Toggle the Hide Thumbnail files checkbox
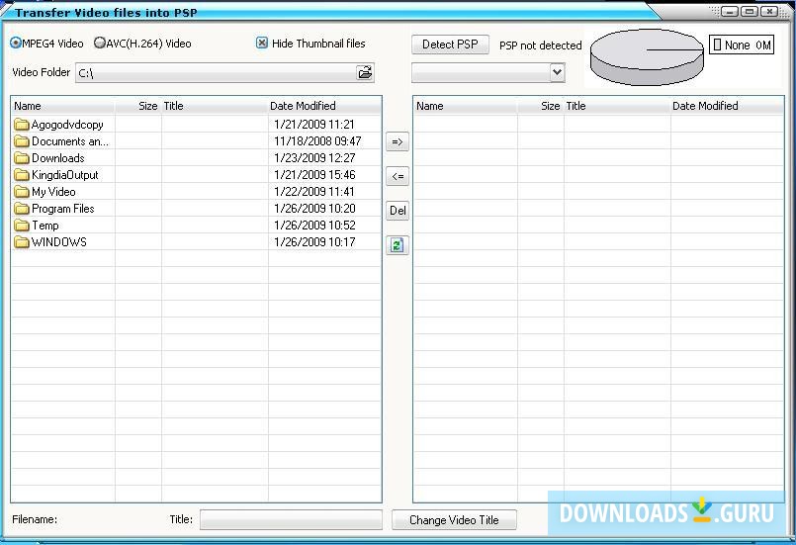This screenshot has width=796, height=545. pos(261,44)
